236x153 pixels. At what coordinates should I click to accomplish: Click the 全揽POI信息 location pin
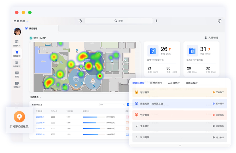click(19, 116)
